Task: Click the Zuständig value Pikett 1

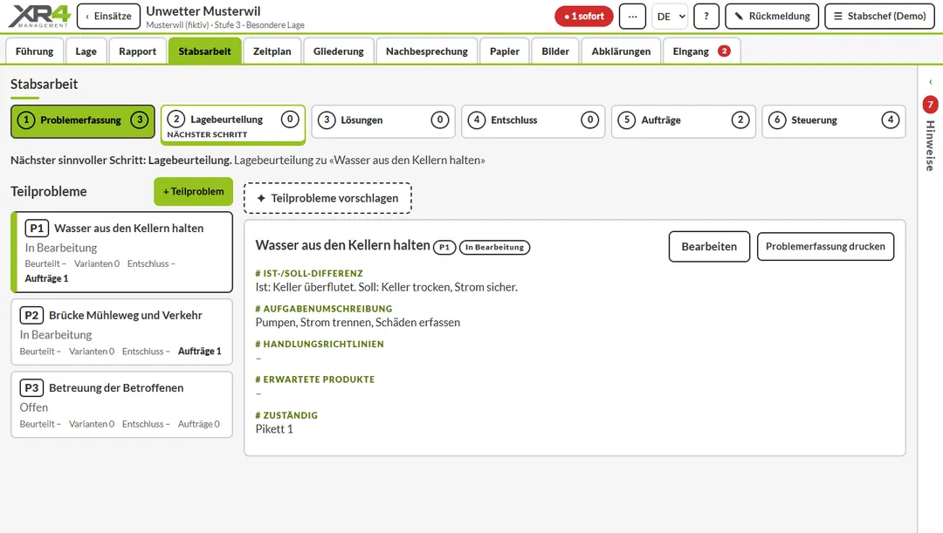Action: pyautogui.click(x=274, y=429)
